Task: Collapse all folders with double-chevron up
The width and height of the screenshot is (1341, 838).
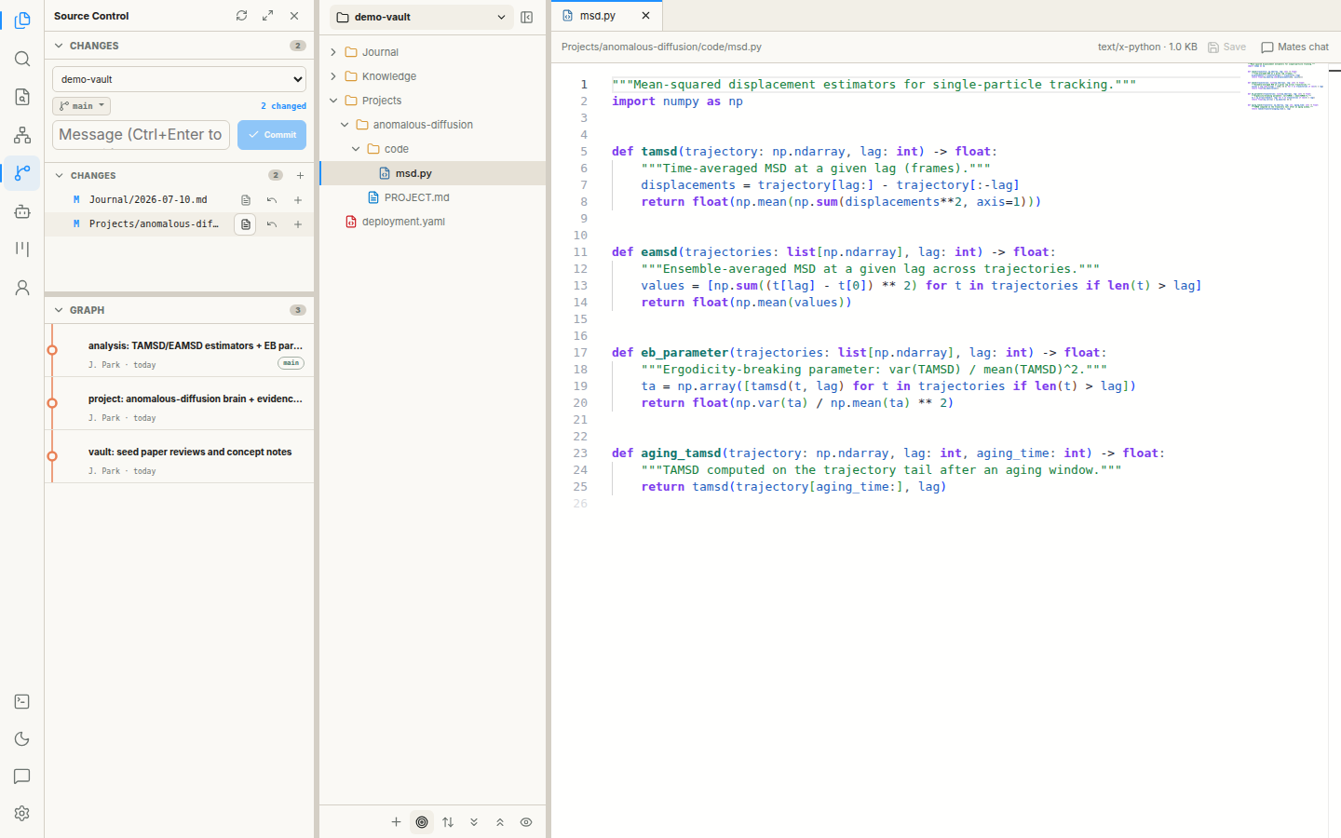Action: pos(500,821)
